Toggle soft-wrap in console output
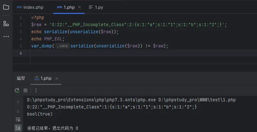 coord(18,119)
